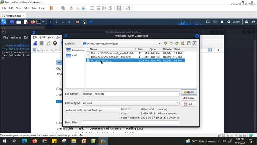Open Windows Start menu
The height and width of the screenshot is (145, 257).
[x=5, y=141]
